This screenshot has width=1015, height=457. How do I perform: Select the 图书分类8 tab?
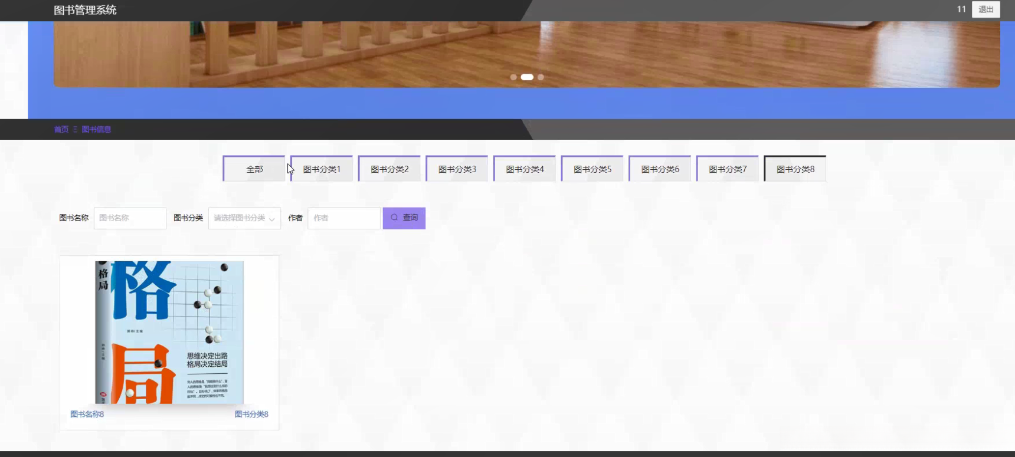tap(795, 169)
